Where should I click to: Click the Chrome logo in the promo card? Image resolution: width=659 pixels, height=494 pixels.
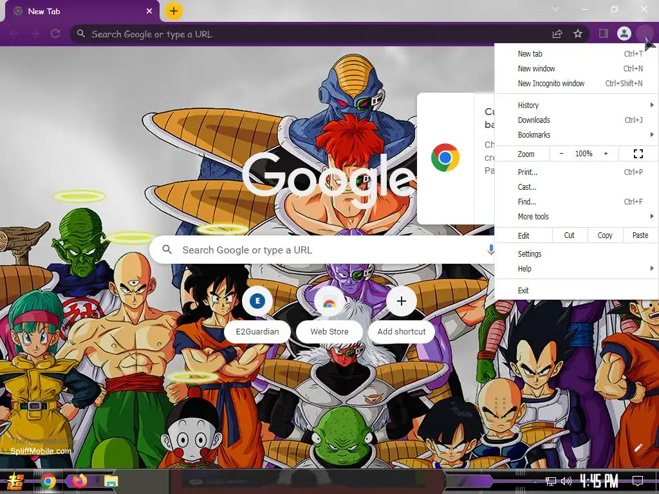click(x=445, y=158)
